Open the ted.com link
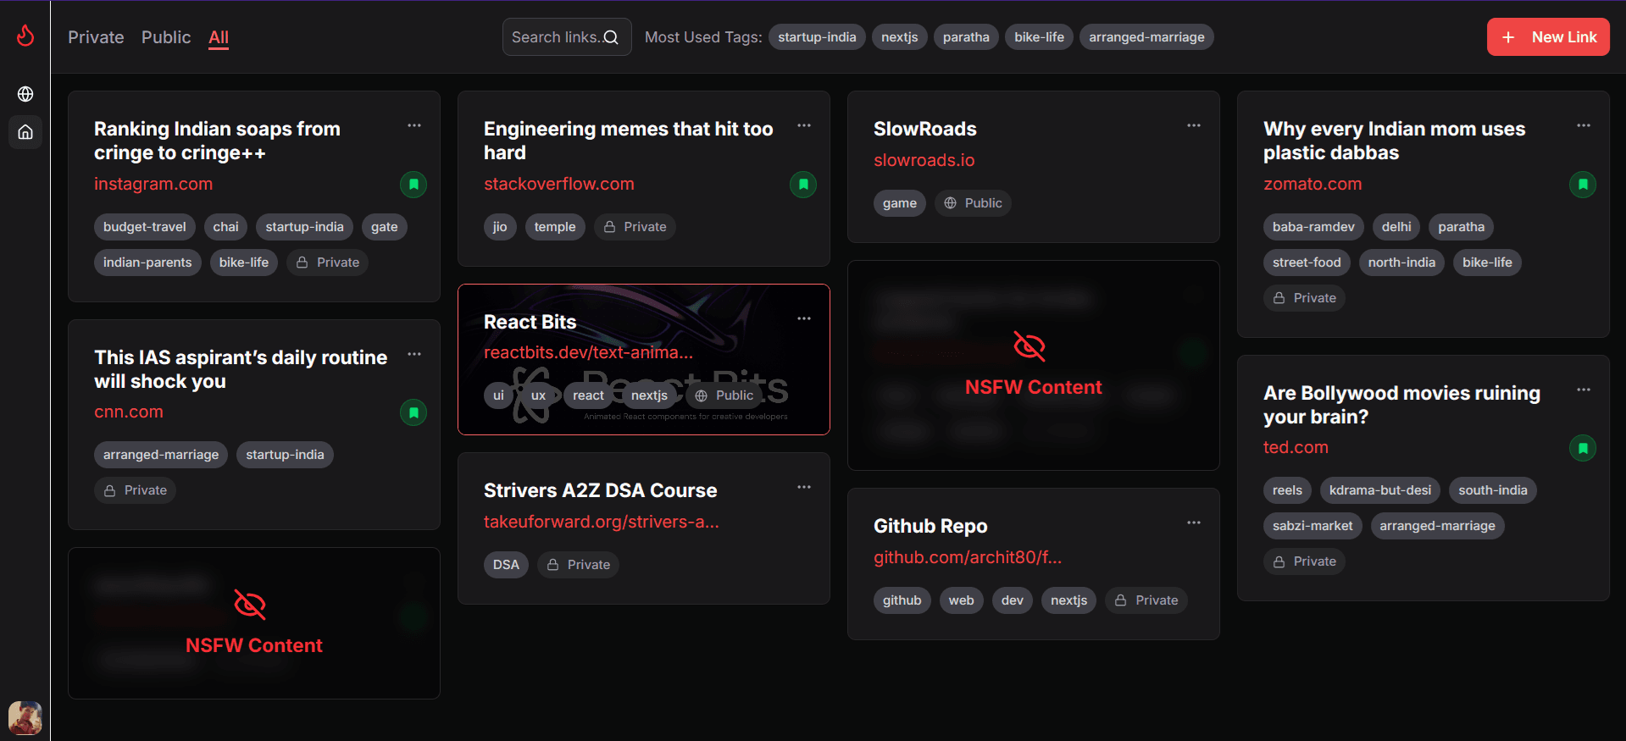 tap(1296, 447)
